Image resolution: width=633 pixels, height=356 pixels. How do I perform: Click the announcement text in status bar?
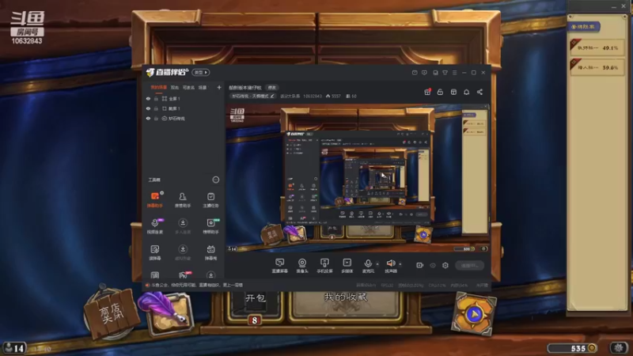(196, 285)
